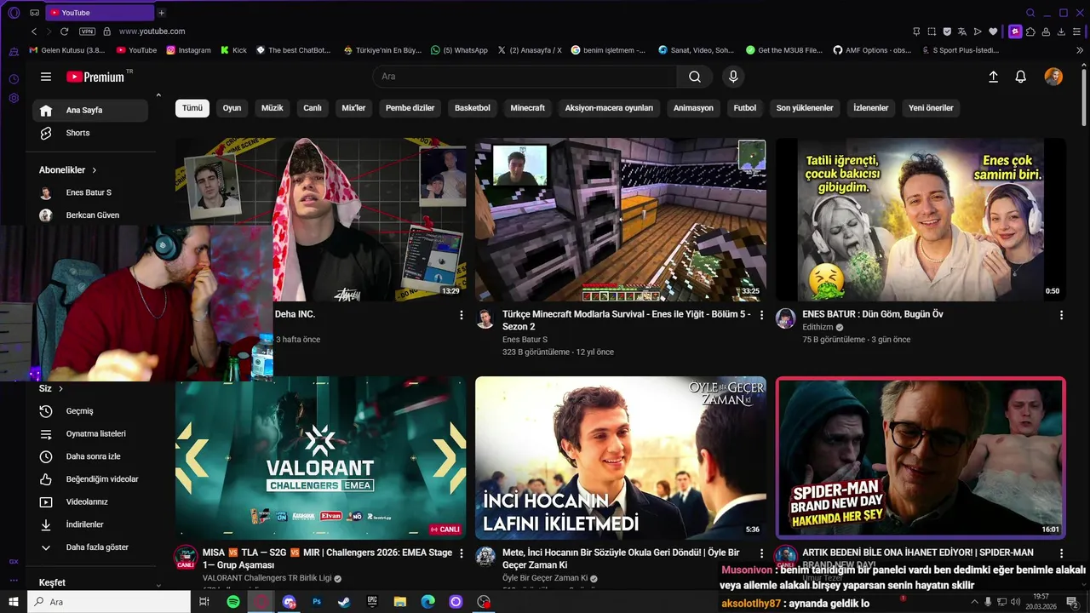Open Shorts in the sidebar

[90, 133]
